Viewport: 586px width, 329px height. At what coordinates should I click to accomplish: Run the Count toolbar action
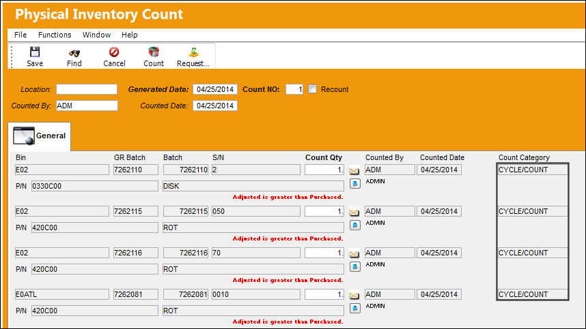point(154,52)
